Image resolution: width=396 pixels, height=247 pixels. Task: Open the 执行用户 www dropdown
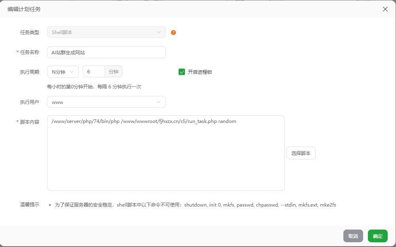[x=106, y=102]
